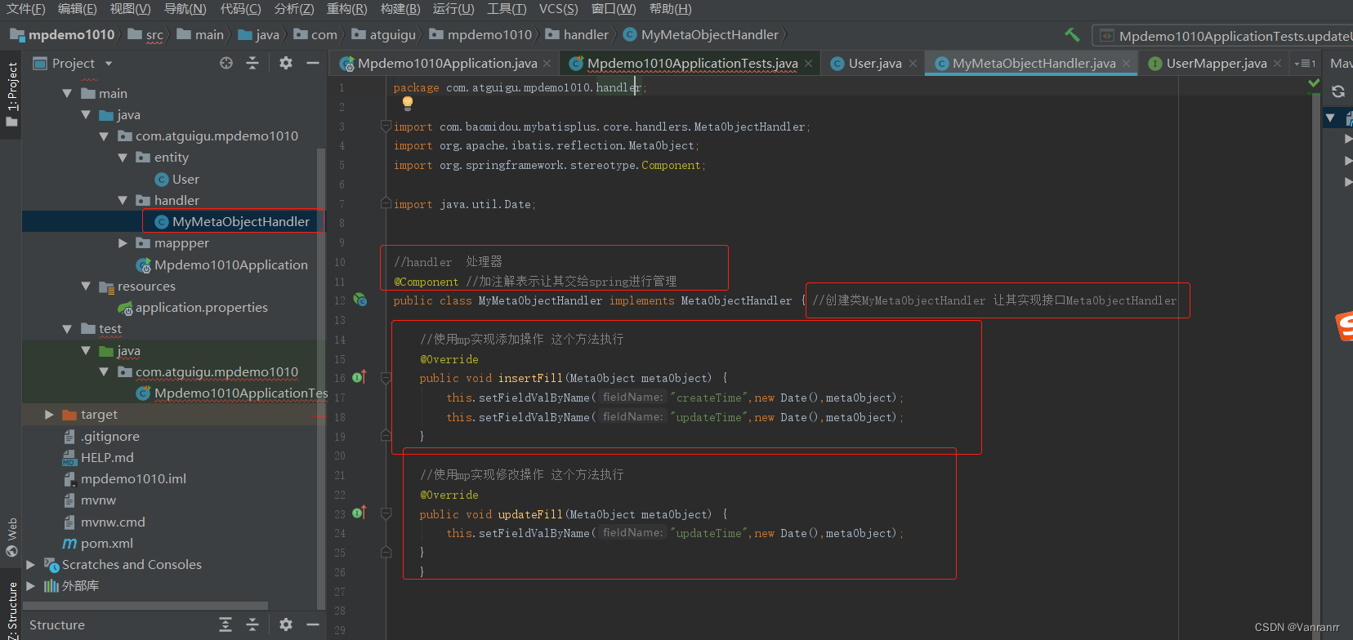The height and width of the screenshot is (640, 1353).
Task: Open the 1: Project tool window tab
Action: tap(11, 95)
